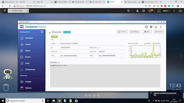The image size is (184, 103).
Task: Click the Network Usage graph
Action: click(146, 51)
